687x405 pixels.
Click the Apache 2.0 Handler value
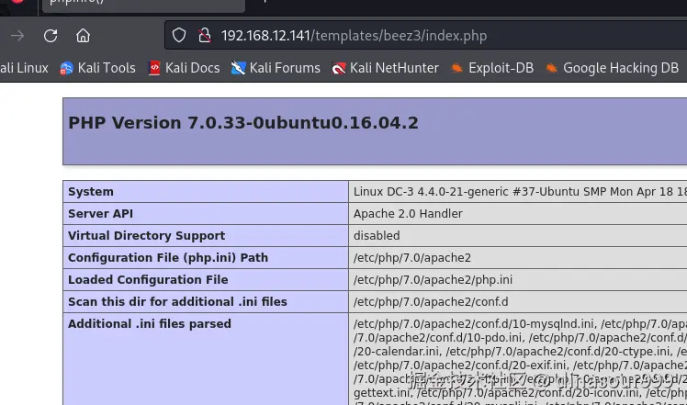coord(408,213)
